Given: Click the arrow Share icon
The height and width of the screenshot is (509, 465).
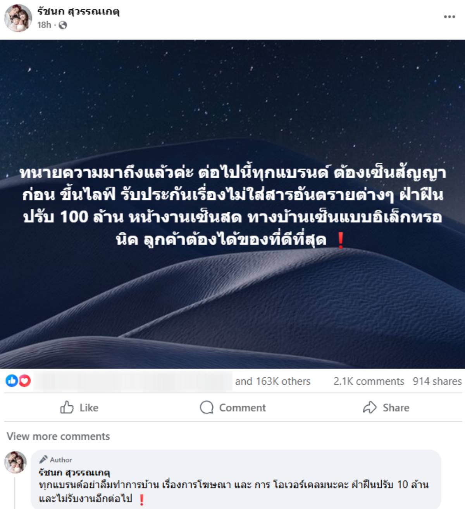Looking at the screenshot, I should pos(370,407).
